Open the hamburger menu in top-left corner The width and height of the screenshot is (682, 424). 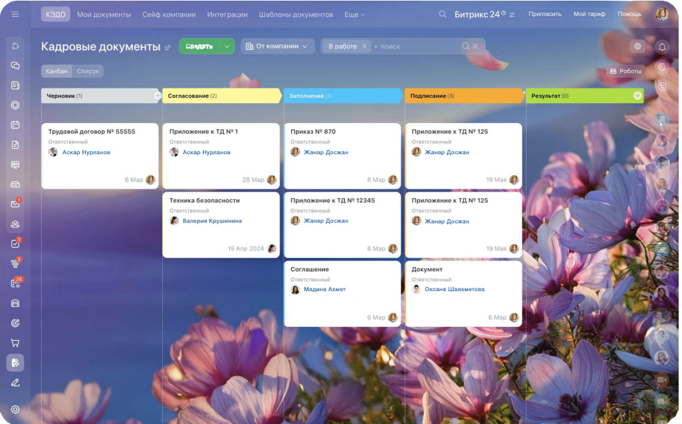15,14
